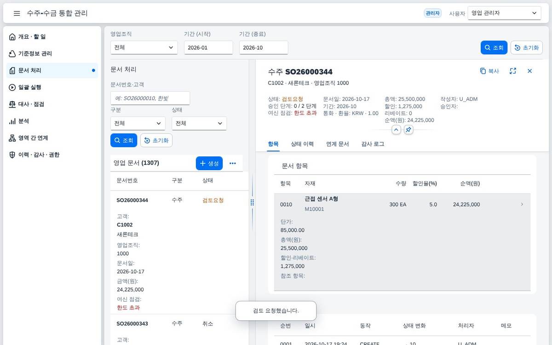Close the SO26000344 detail panel
552x345 pixels.
pyautogui.click(x=529, y=71)
